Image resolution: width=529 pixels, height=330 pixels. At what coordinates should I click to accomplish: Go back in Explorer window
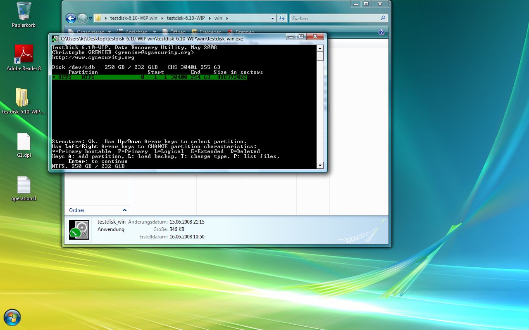pyautogui.click(x=71, y=18)
